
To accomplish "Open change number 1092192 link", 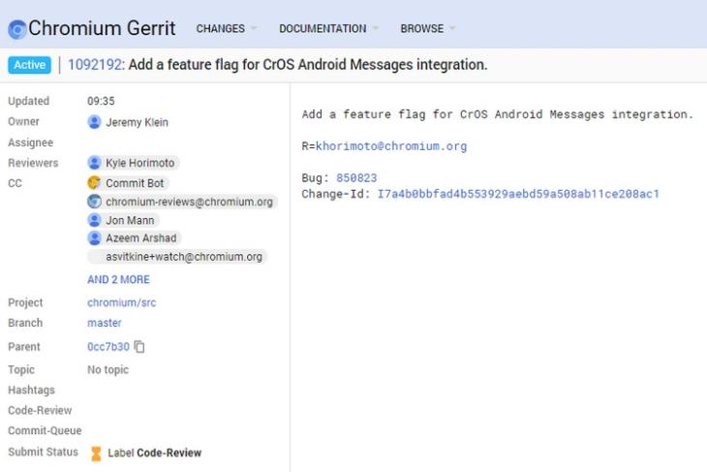I will coord(96,65).
